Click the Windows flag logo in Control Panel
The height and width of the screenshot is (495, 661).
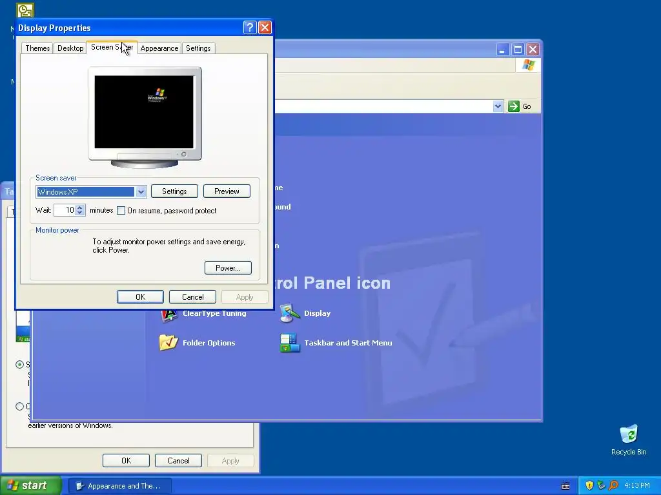528,65
